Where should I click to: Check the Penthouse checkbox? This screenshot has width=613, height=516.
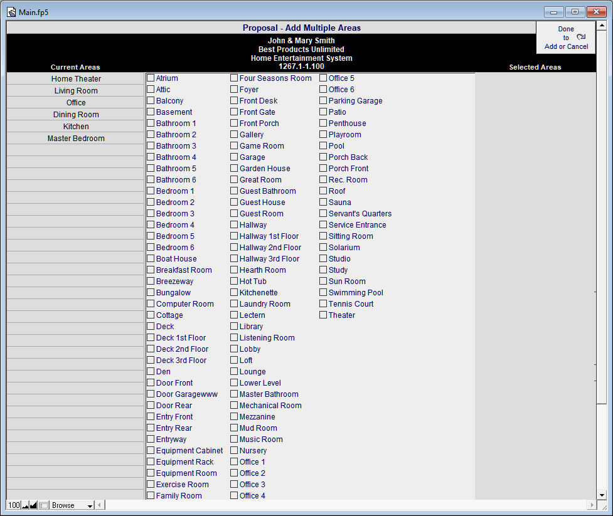pyautogui.click(x=323, y=123)
